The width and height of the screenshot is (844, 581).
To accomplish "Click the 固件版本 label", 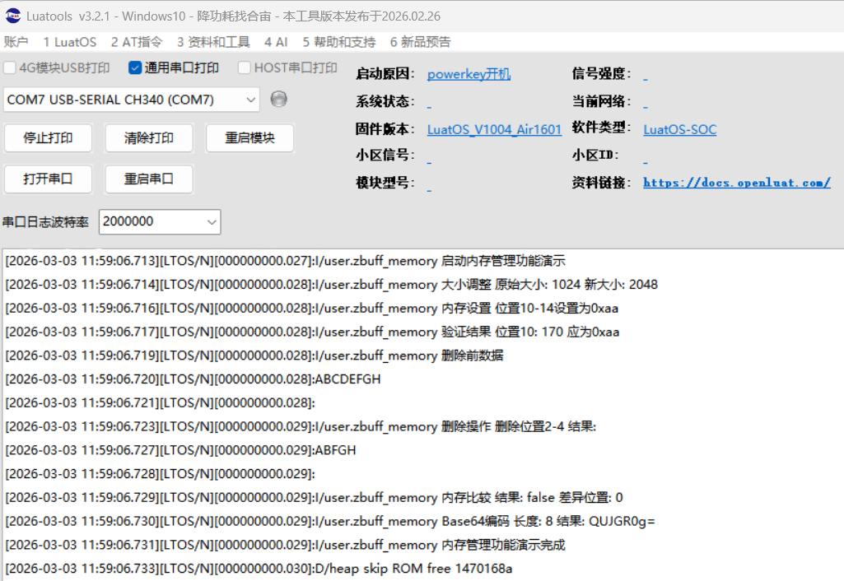I will pos(385,129).
